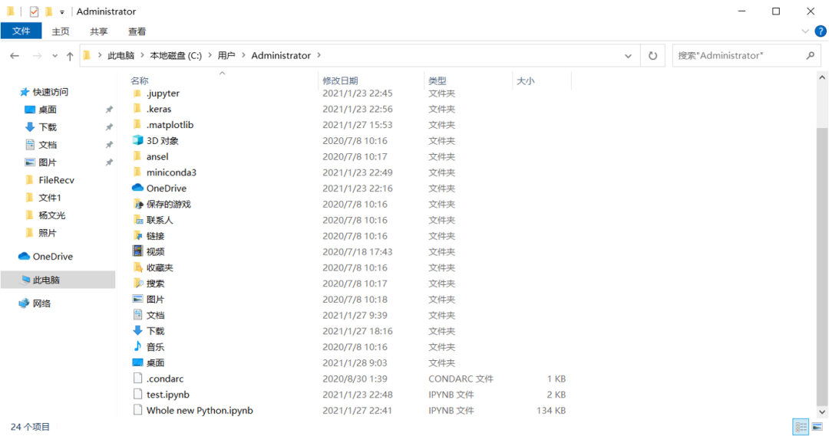Click the quick access properties checkmark icon

(x=34, y=11)
